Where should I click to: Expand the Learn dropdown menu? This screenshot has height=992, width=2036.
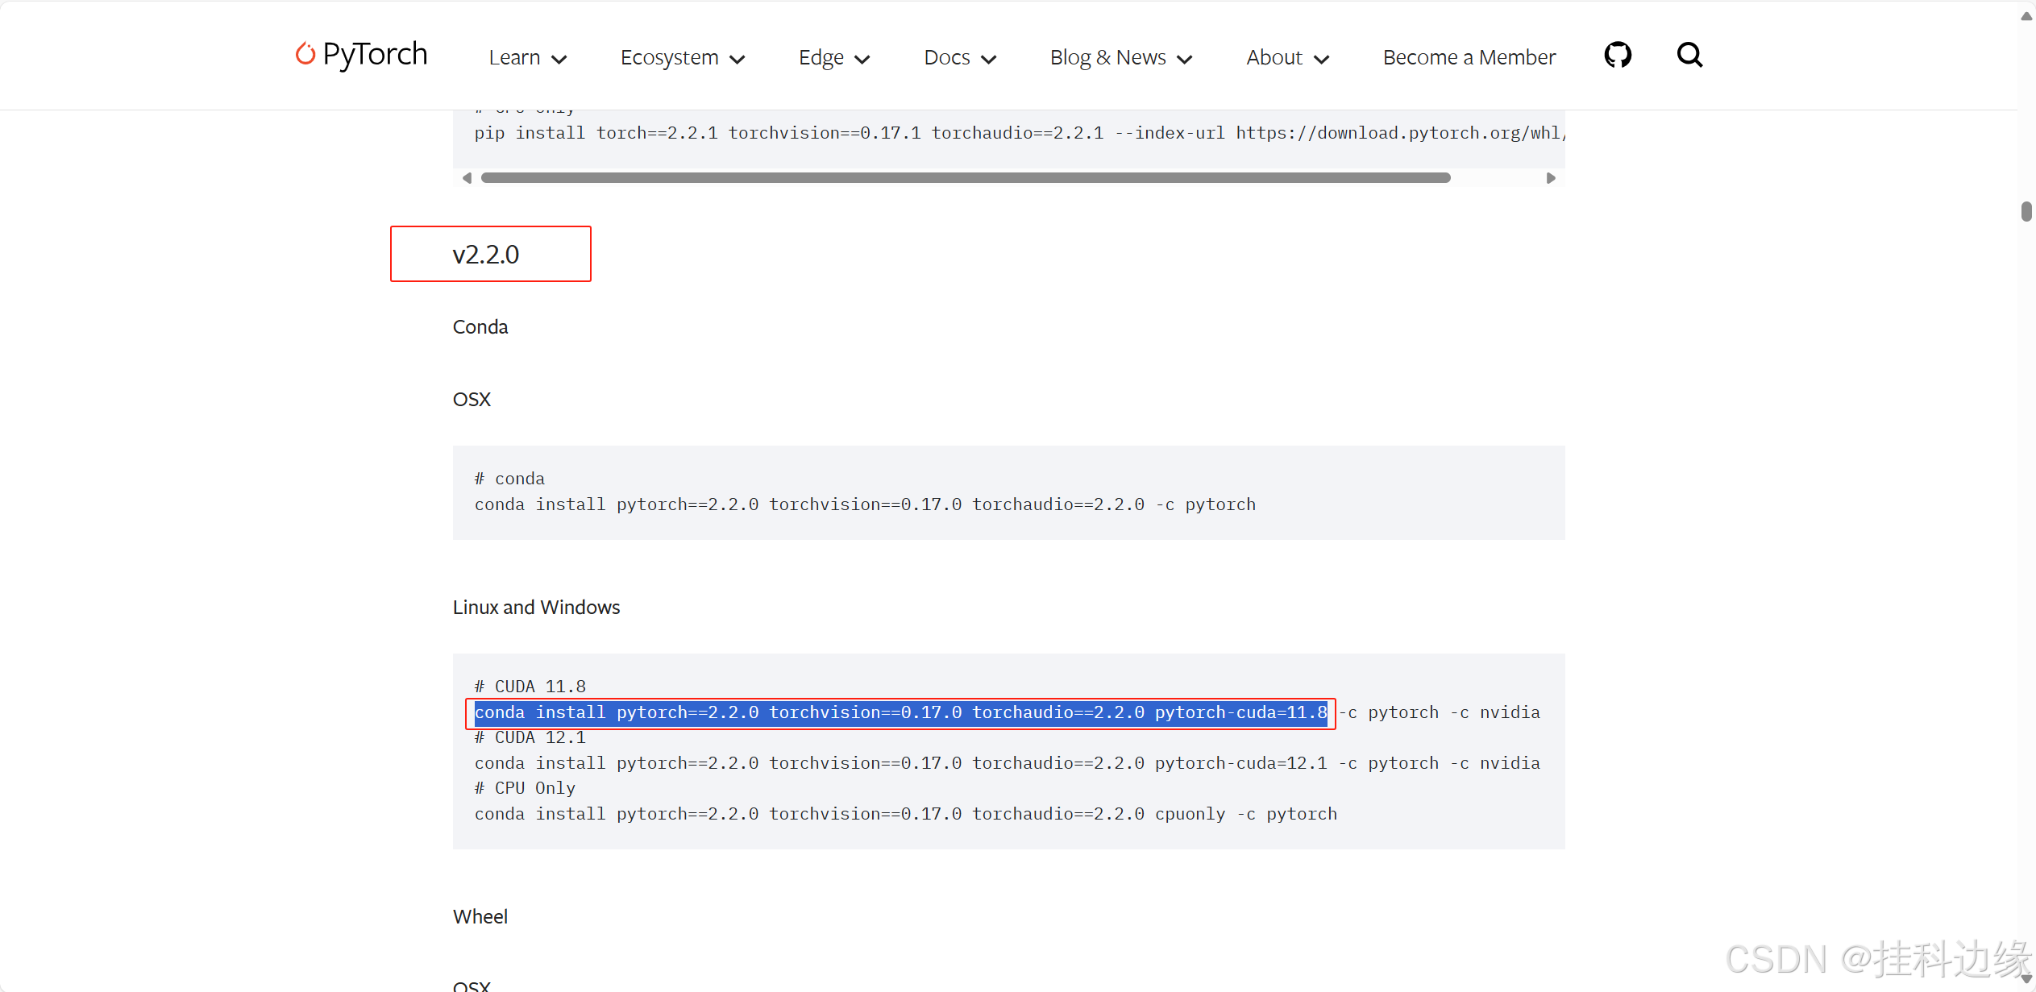coord(528,58)
